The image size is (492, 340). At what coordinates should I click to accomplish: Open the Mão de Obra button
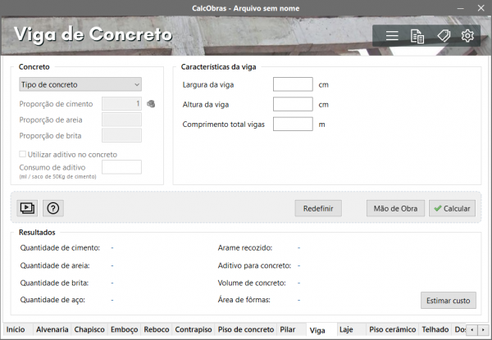click(395, 209)
